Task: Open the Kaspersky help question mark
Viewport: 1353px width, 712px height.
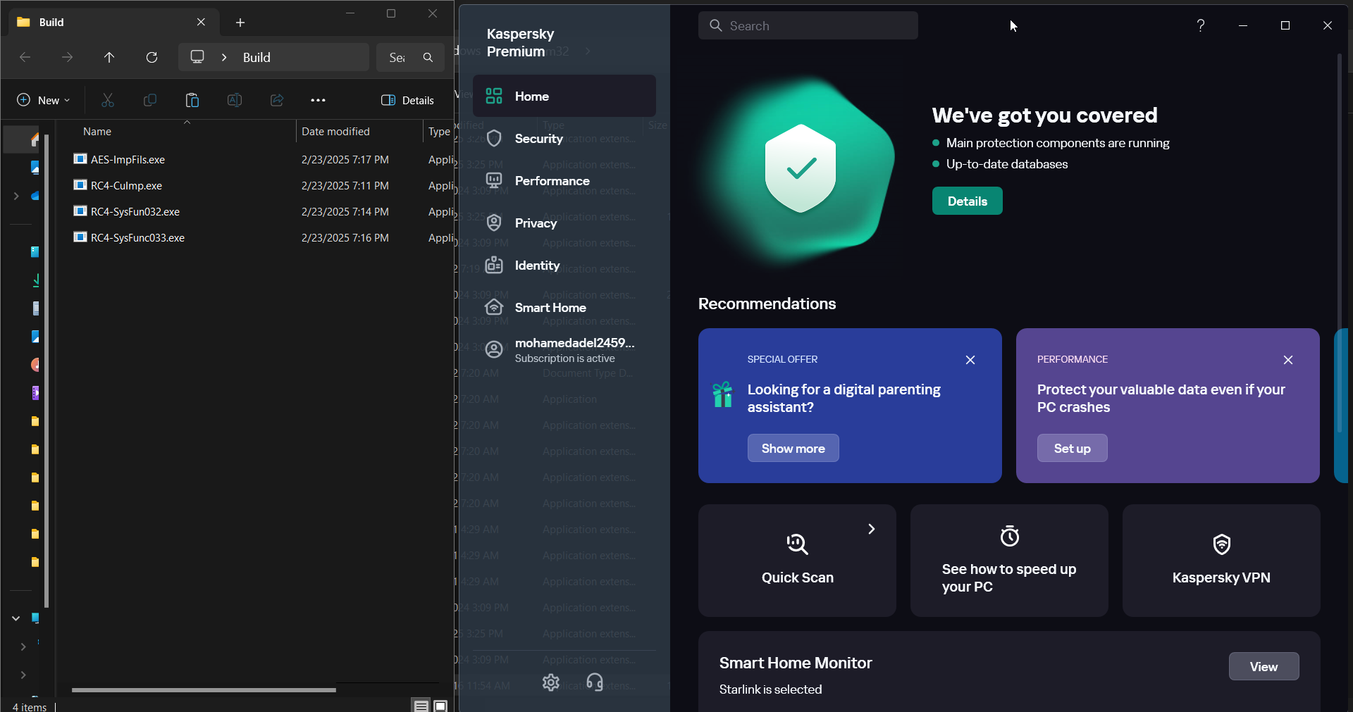Action: [x=1201, y=25]
